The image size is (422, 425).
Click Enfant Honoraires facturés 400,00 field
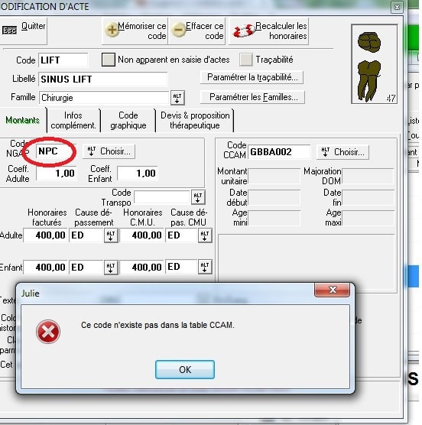(45, 268)
